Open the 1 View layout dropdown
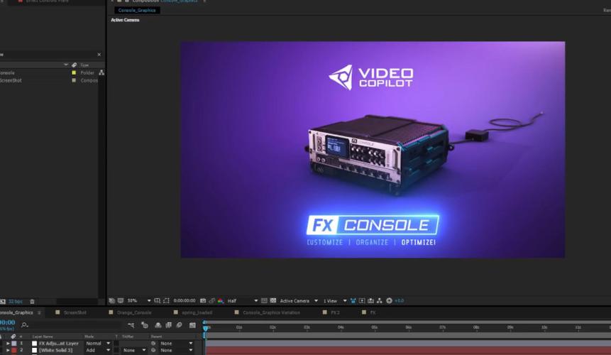Image resolution: width=611 pixels, height=355 pixels. pos(335,301)
